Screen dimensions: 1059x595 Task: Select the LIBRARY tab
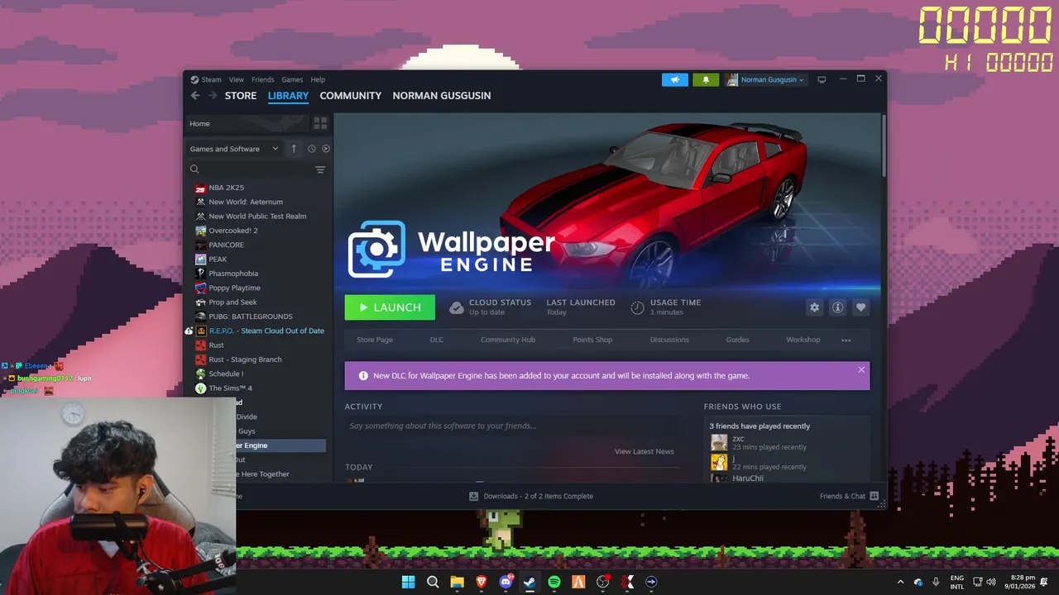288,96
